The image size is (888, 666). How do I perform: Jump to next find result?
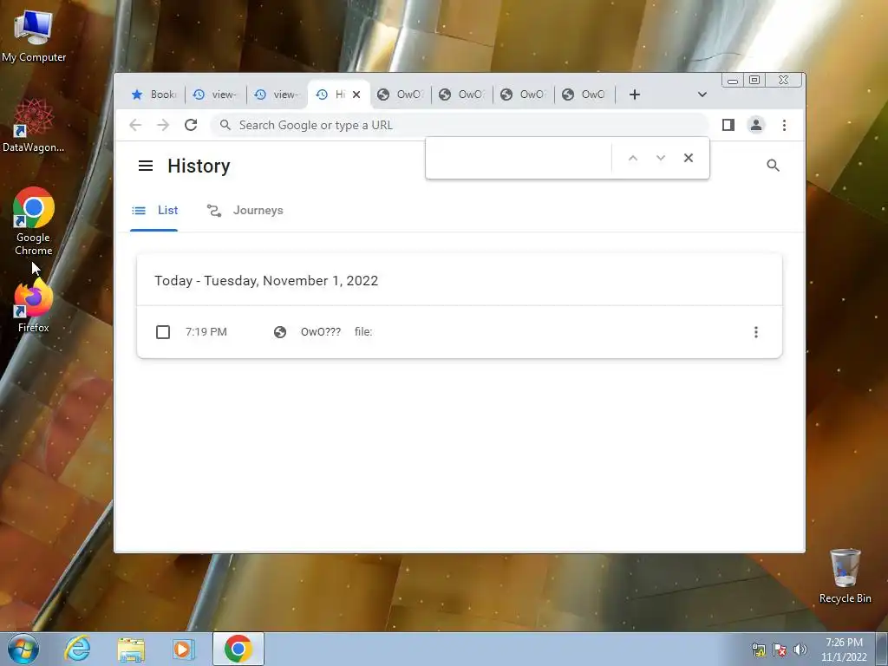[660, 158]
